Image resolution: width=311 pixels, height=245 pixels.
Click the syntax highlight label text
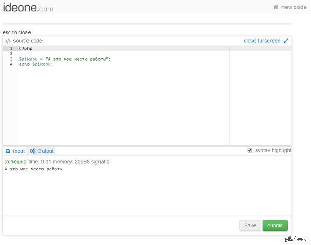coord(273,150)
